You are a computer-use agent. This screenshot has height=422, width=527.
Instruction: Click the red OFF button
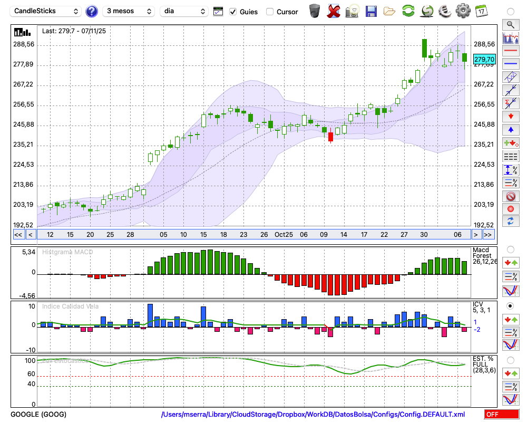501,415
